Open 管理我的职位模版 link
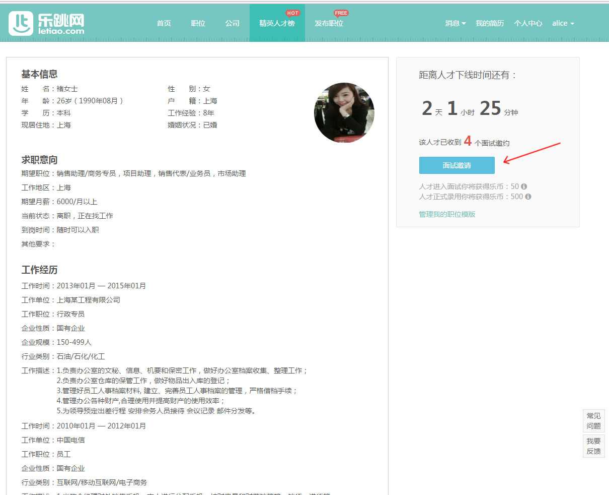Screen dimensions: 609x495 pyautogui.click(x=447, y=214)
